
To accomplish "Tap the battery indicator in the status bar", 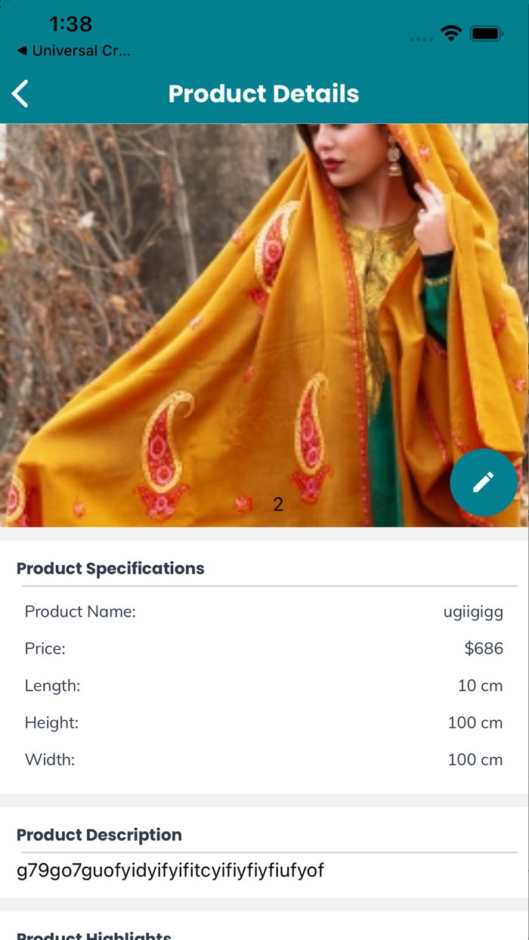I will tap(487, 33).
